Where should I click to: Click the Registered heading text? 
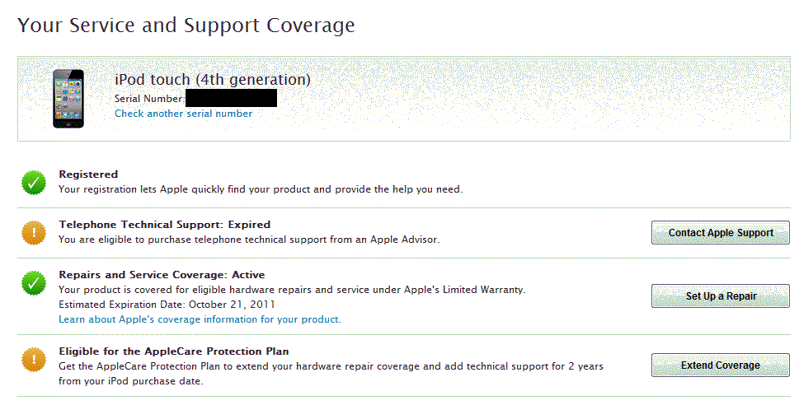pyautogui.click(x=88, y=175)
